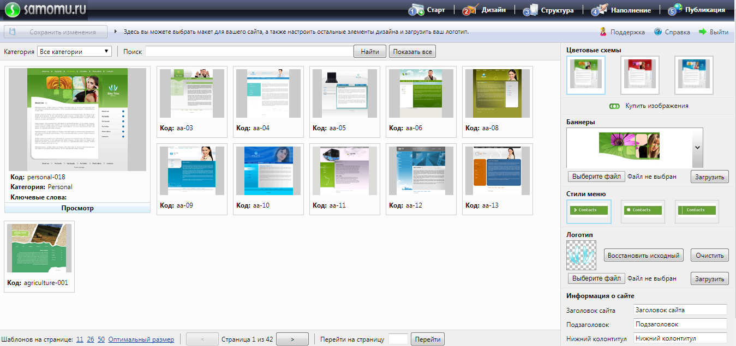The image size is (736, 346).
Task: Click the flower banner image
Action: coord(629,145)
